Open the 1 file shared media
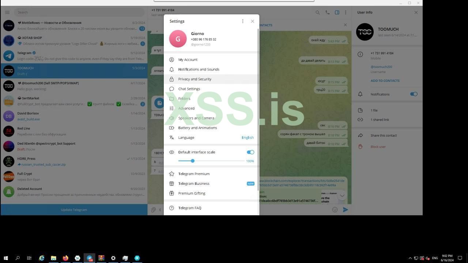 point(387,110)
